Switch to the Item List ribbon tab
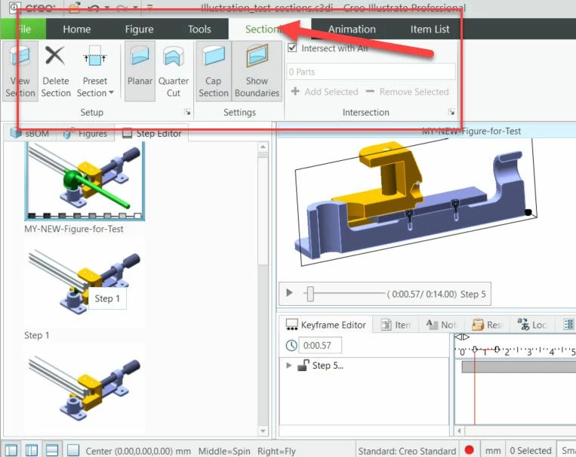 [430, 29]
